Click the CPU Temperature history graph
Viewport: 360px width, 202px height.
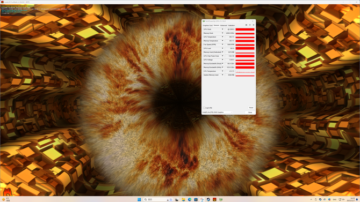(244, 71)
